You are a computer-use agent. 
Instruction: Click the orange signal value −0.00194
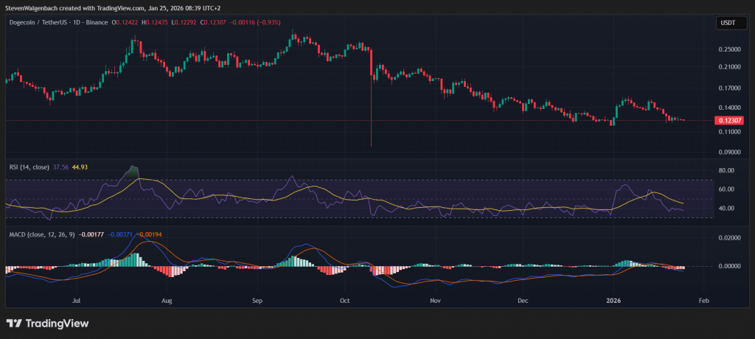[148, 234]
